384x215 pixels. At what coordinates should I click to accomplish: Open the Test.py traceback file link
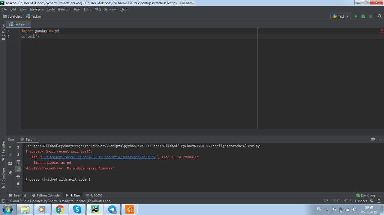pyautogui.click(x=98, y=157)
